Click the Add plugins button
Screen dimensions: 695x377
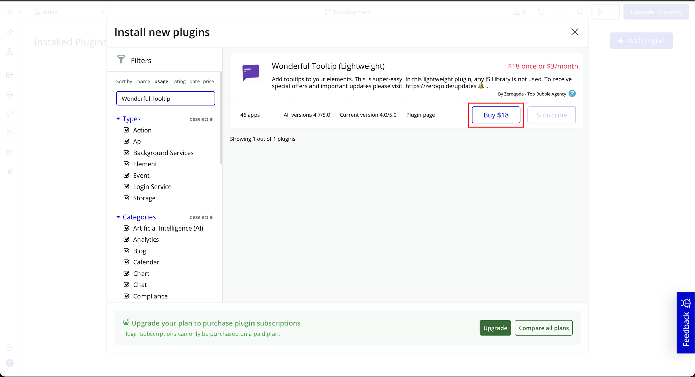pos(641,41)
